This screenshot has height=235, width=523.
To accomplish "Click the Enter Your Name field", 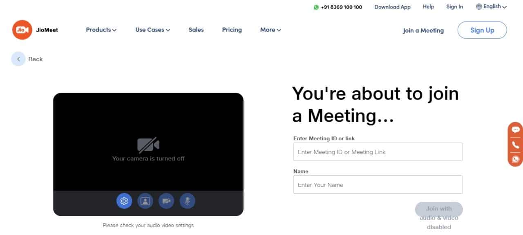I will pos(378,185).
